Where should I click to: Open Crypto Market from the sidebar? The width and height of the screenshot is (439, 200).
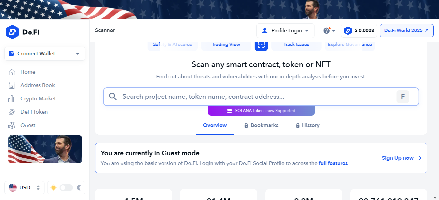tap(37, 98)
